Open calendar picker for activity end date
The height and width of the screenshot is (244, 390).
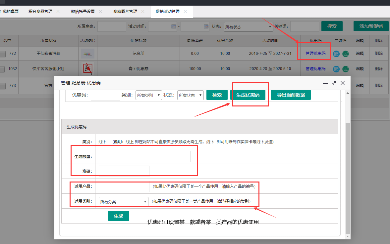coord(206,26)
